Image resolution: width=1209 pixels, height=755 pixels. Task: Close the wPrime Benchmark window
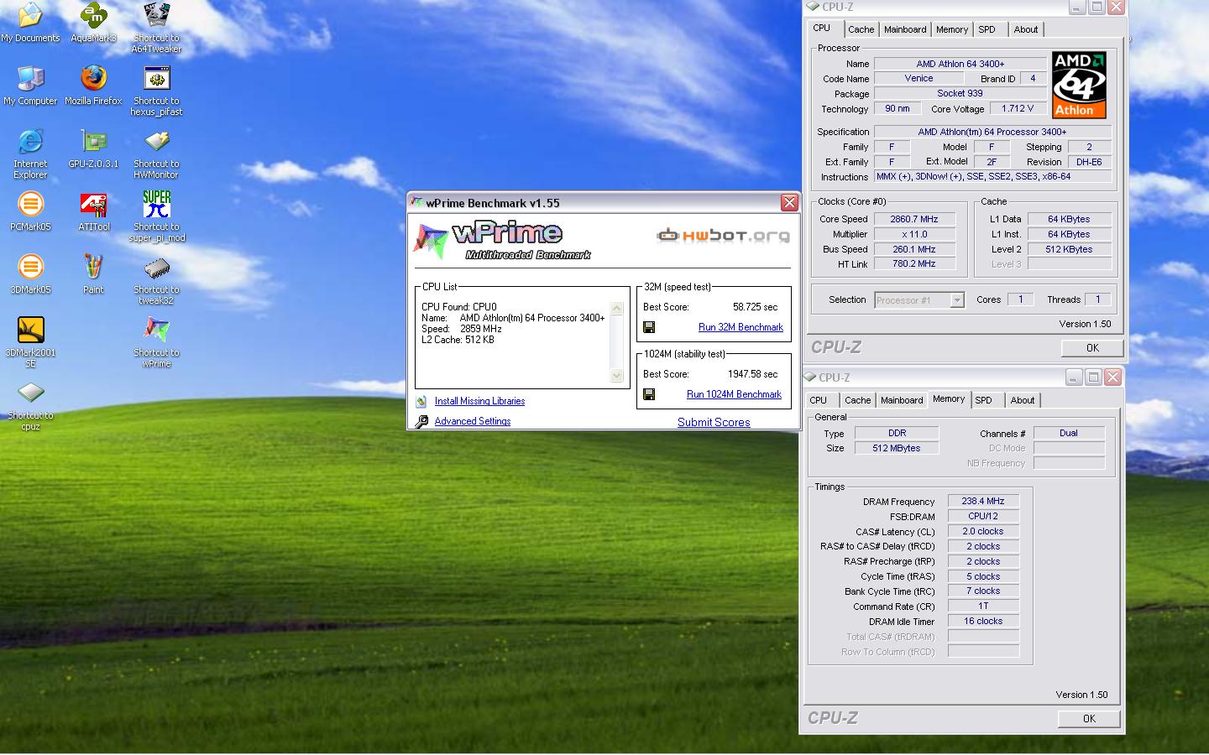point(789,202)
